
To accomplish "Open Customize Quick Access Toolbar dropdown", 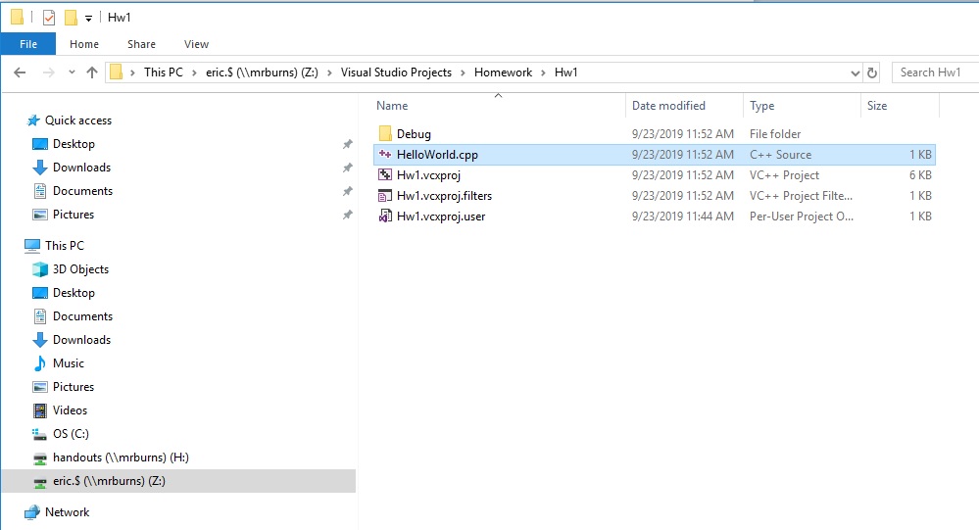I will click(88, 18).
